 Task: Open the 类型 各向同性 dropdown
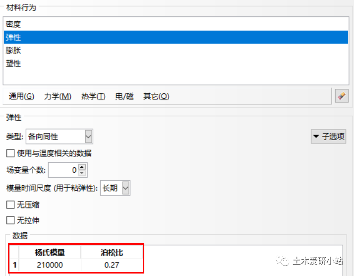(59, 137)
